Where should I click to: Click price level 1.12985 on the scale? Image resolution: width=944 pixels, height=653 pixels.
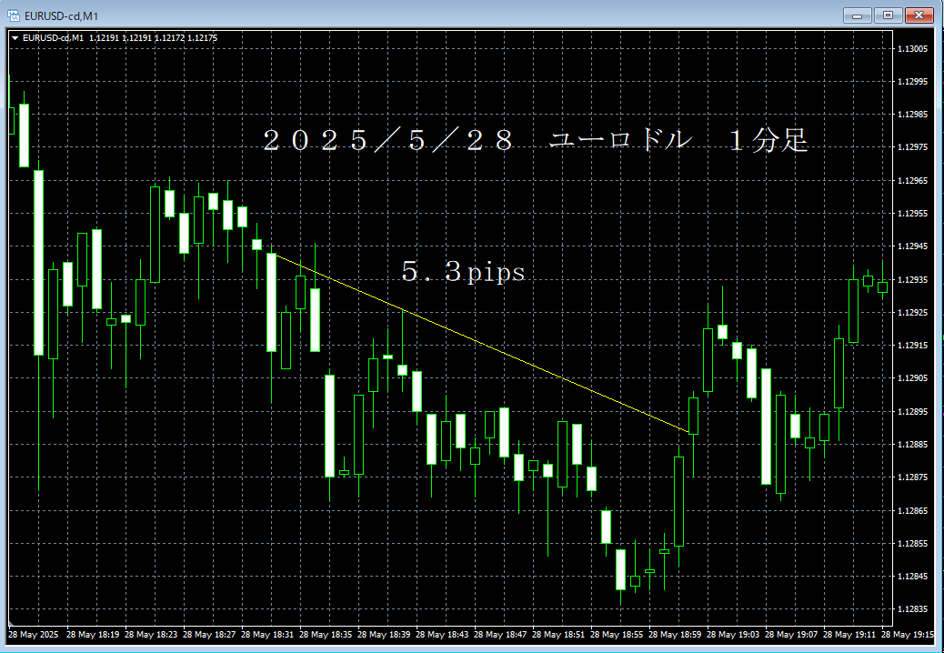click(x=913, y=115)
